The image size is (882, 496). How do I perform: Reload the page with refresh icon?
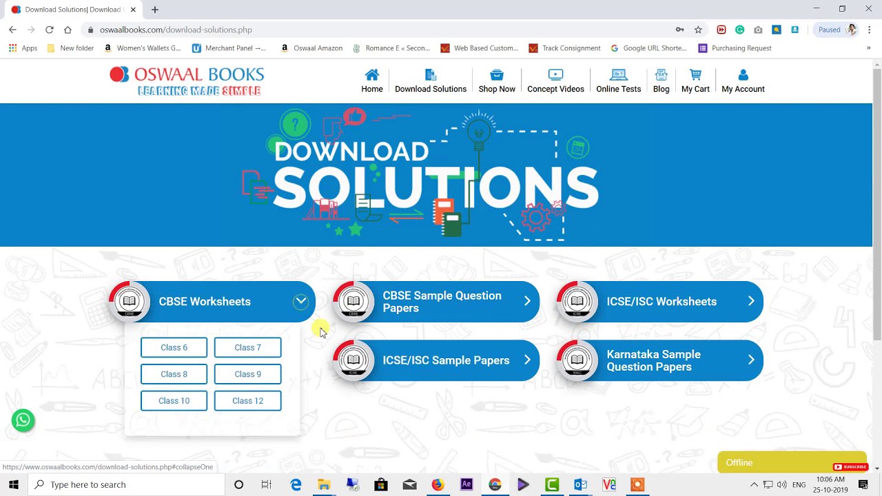tap(49, 30)
